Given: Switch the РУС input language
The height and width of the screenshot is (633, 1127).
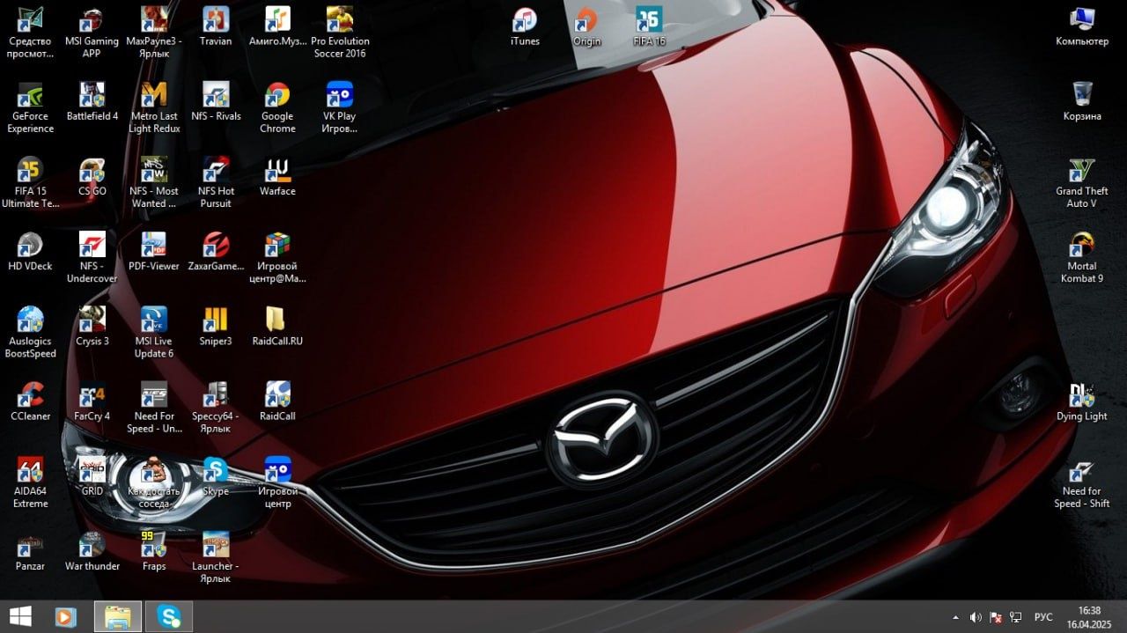Looking at the screenshot, I should [1043, 617].
